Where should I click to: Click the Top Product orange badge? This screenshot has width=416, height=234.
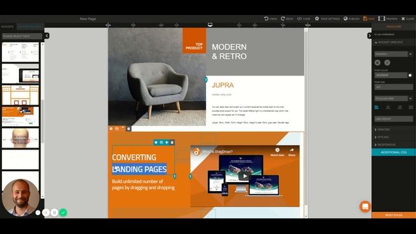click(x=194, y=41)
